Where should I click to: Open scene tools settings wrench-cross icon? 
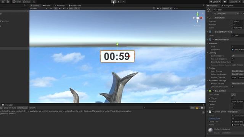(x=154, y=8)
